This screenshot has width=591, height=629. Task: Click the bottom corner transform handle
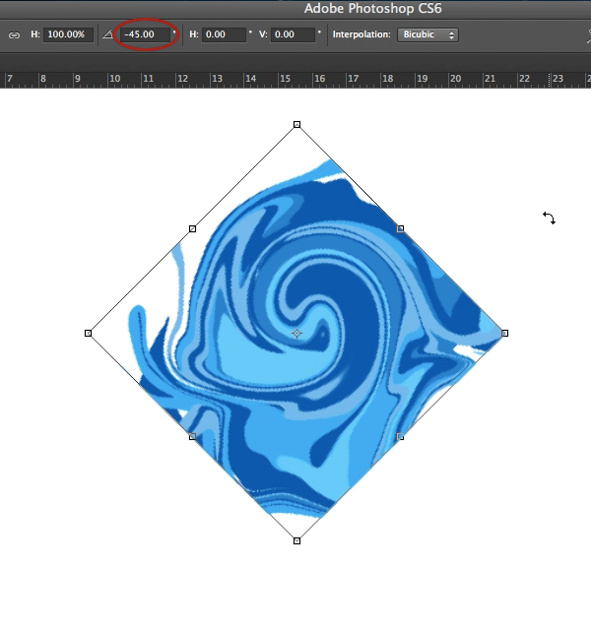click(x=296, y=540)
